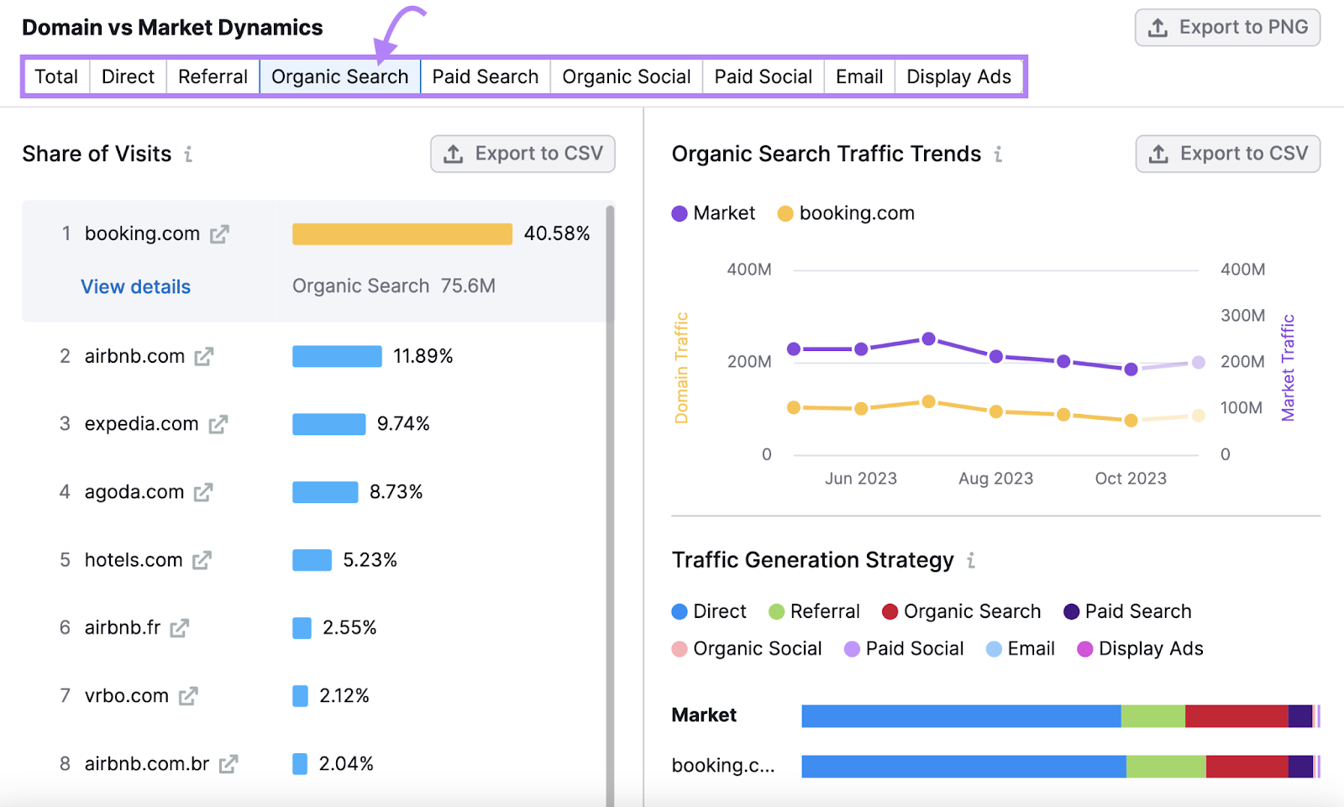This screenshot has width=1344, height=807.
Task: Click Market Organic Search red segment
Action: (x=1236, y=716)
